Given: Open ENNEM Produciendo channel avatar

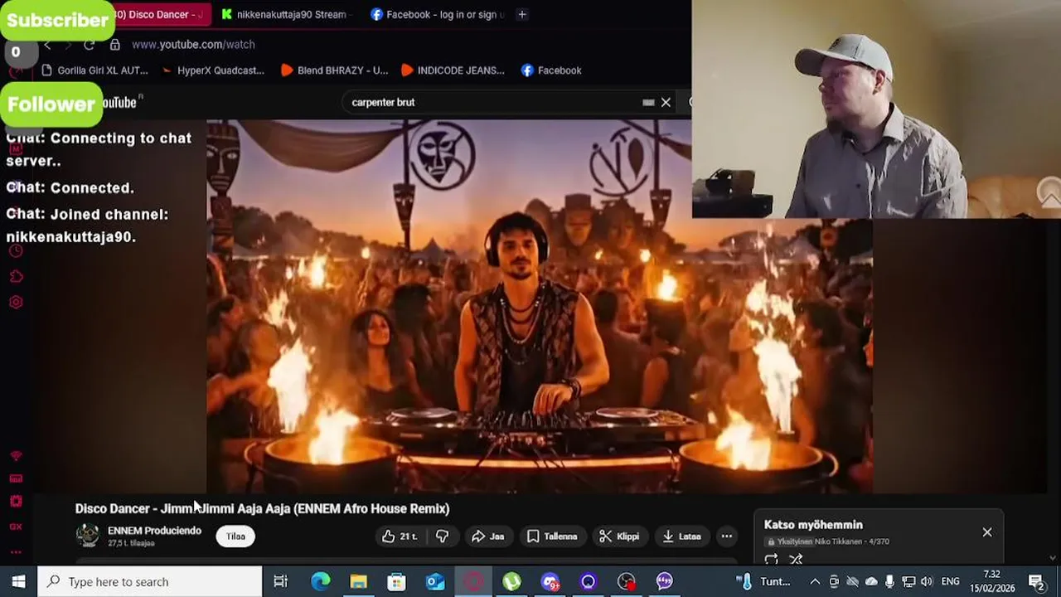Looking at the screenshot, I should pos(88,536).
